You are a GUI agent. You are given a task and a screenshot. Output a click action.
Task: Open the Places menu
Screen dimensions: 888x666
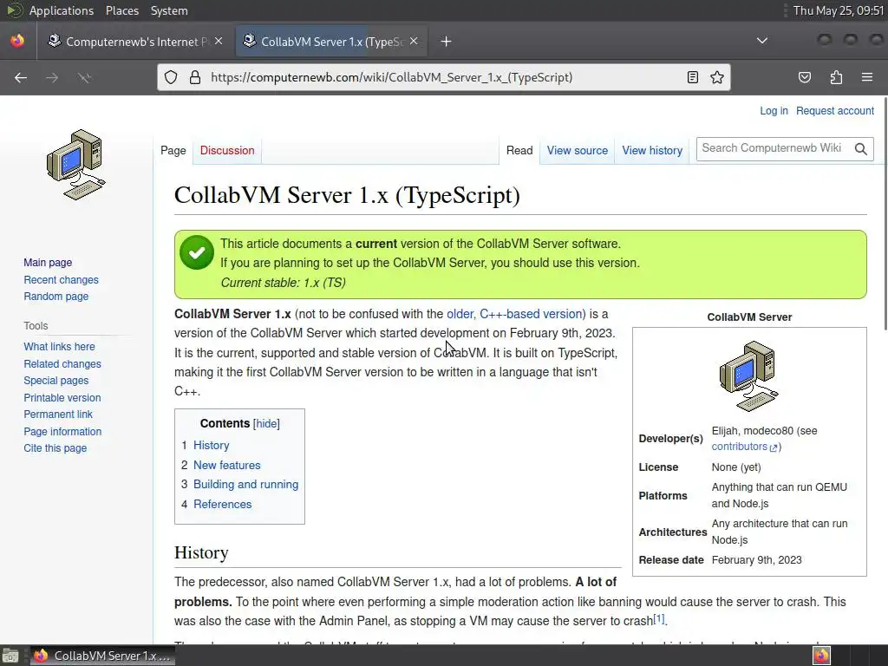pos(121,10)
